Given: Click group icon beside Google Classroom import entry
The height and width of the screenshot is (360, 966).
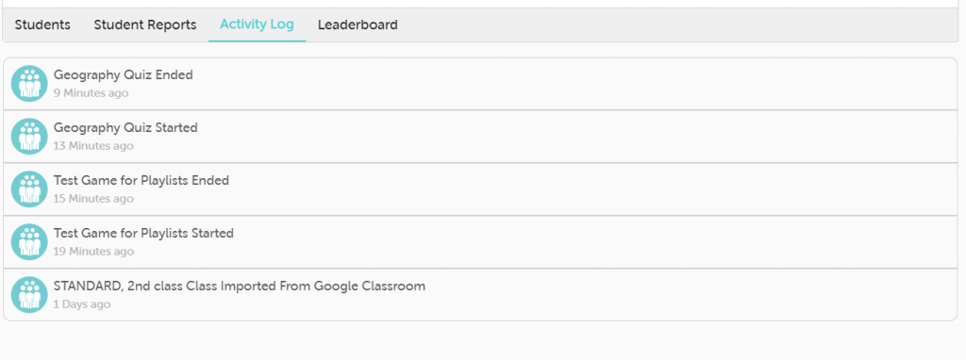Looking at the screenshot, I should click(29, 295).
